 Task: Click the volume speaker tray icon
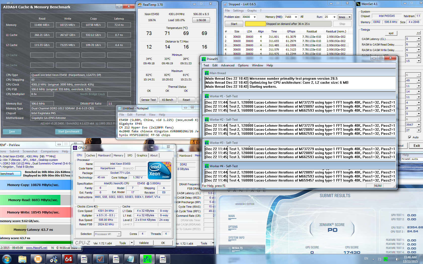click(x=397, y=259)
